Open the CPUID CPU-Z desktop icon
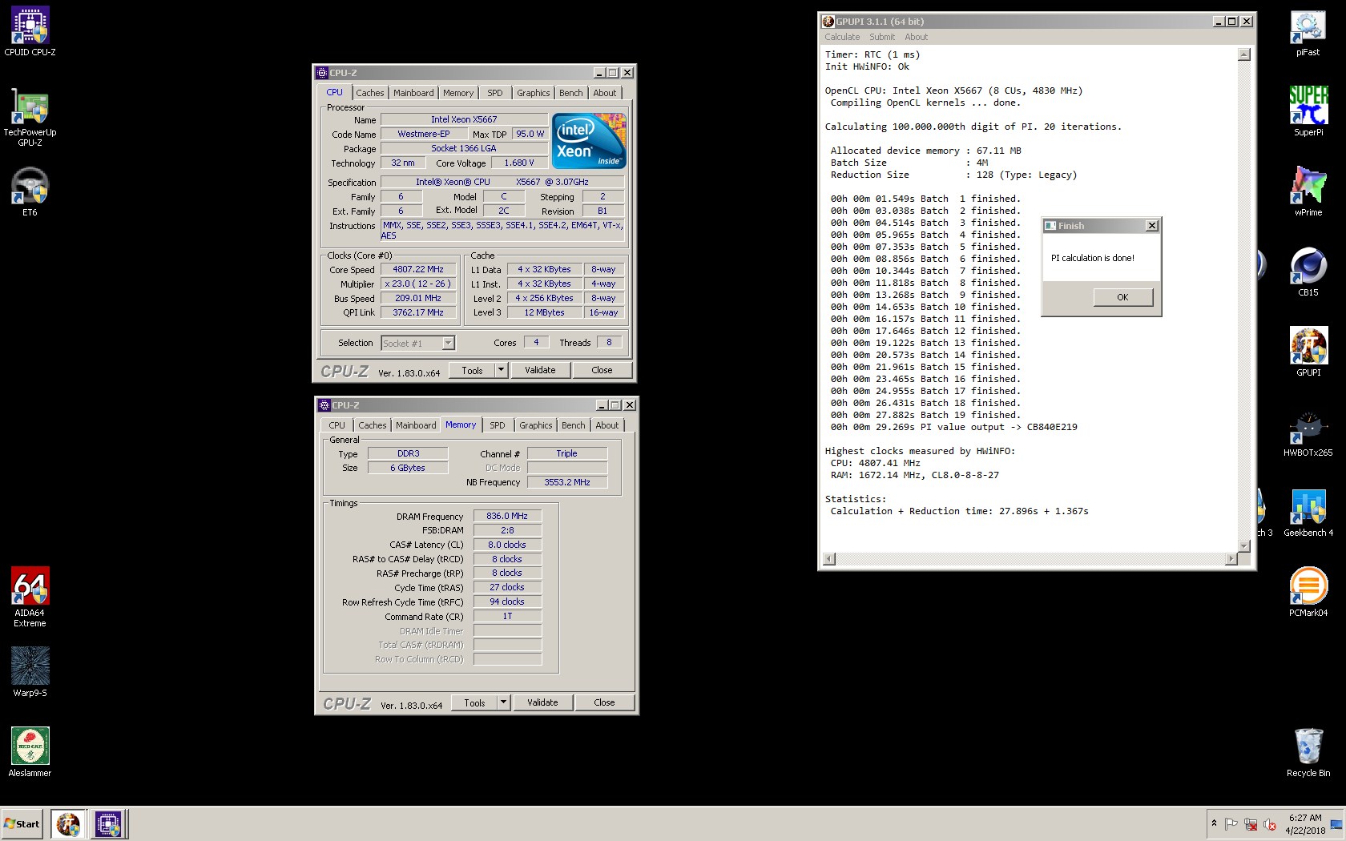Viewport: 1346px width, 841px height. pos(30,32)
